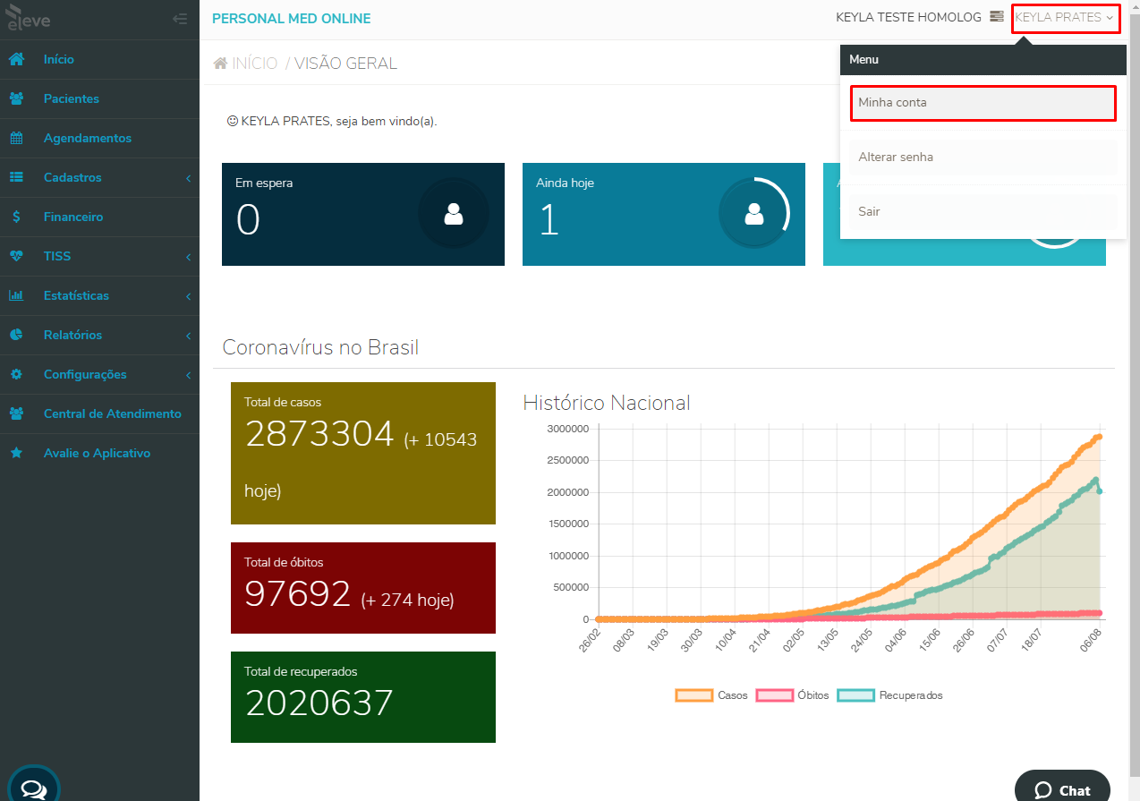Click the PERSONAL MED ONLINE title
The image size is (1140, 801).
point(291,19)
